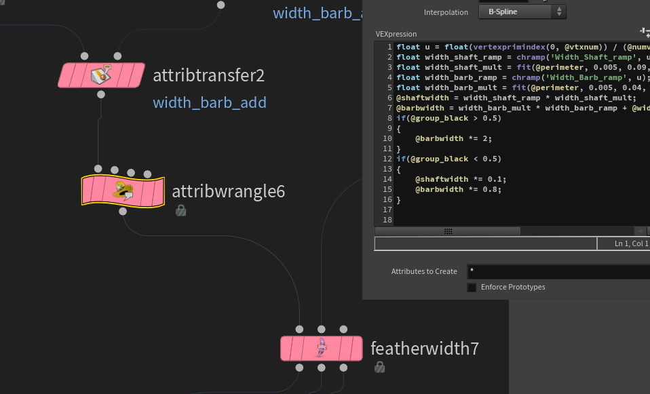Image resolution: width=650 pixels, height=394 pixels.
Task: Place cursor on the 'float width_shaft_mult' code line
Action: click(x=523, y=67)
